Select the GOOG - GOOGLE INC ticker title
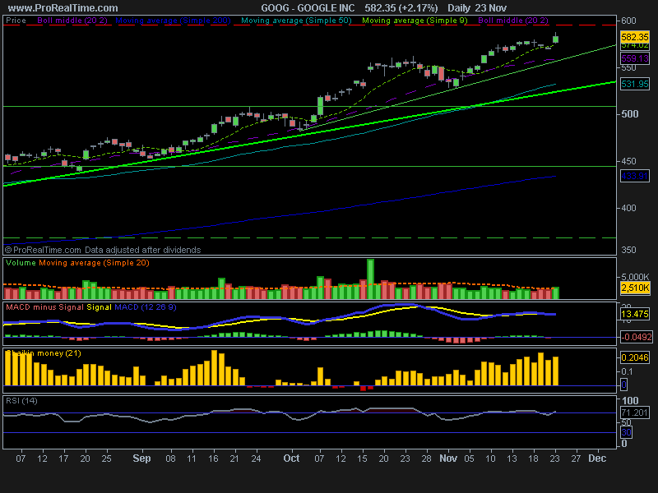658x493 pixels. point(308,8)
